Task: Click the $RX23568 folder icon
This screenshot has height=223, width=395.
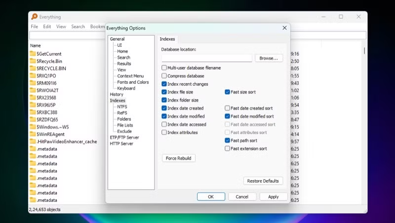Action: tap(33, 98)
